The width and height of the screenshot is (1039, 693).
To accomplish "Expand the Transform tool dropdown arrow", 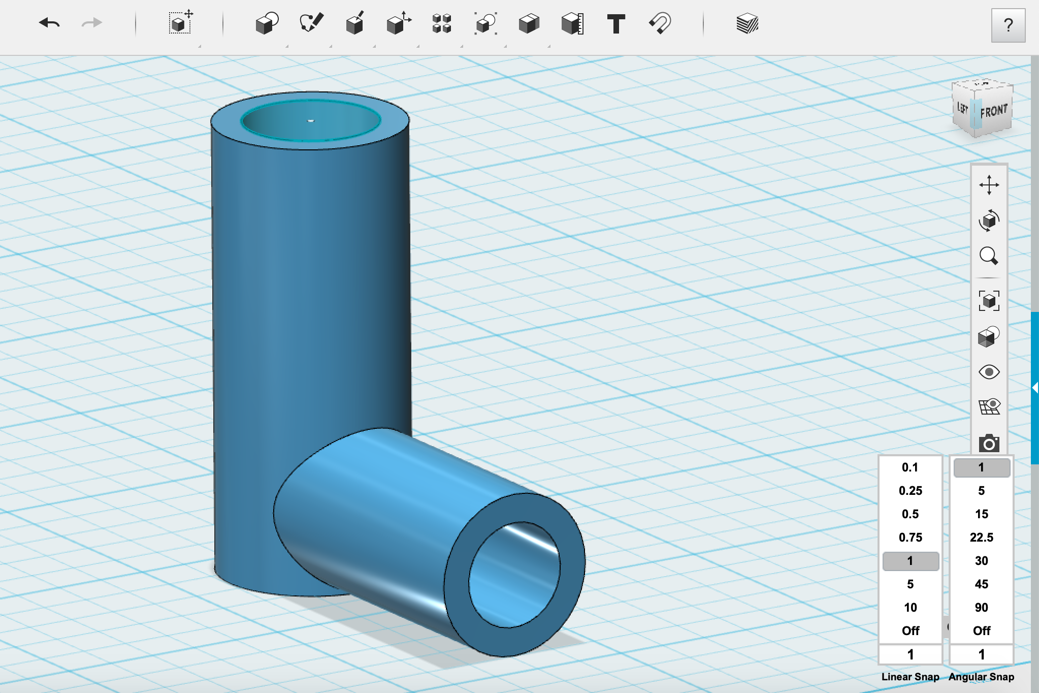I will pyautogui.click(x=200, y=46).
